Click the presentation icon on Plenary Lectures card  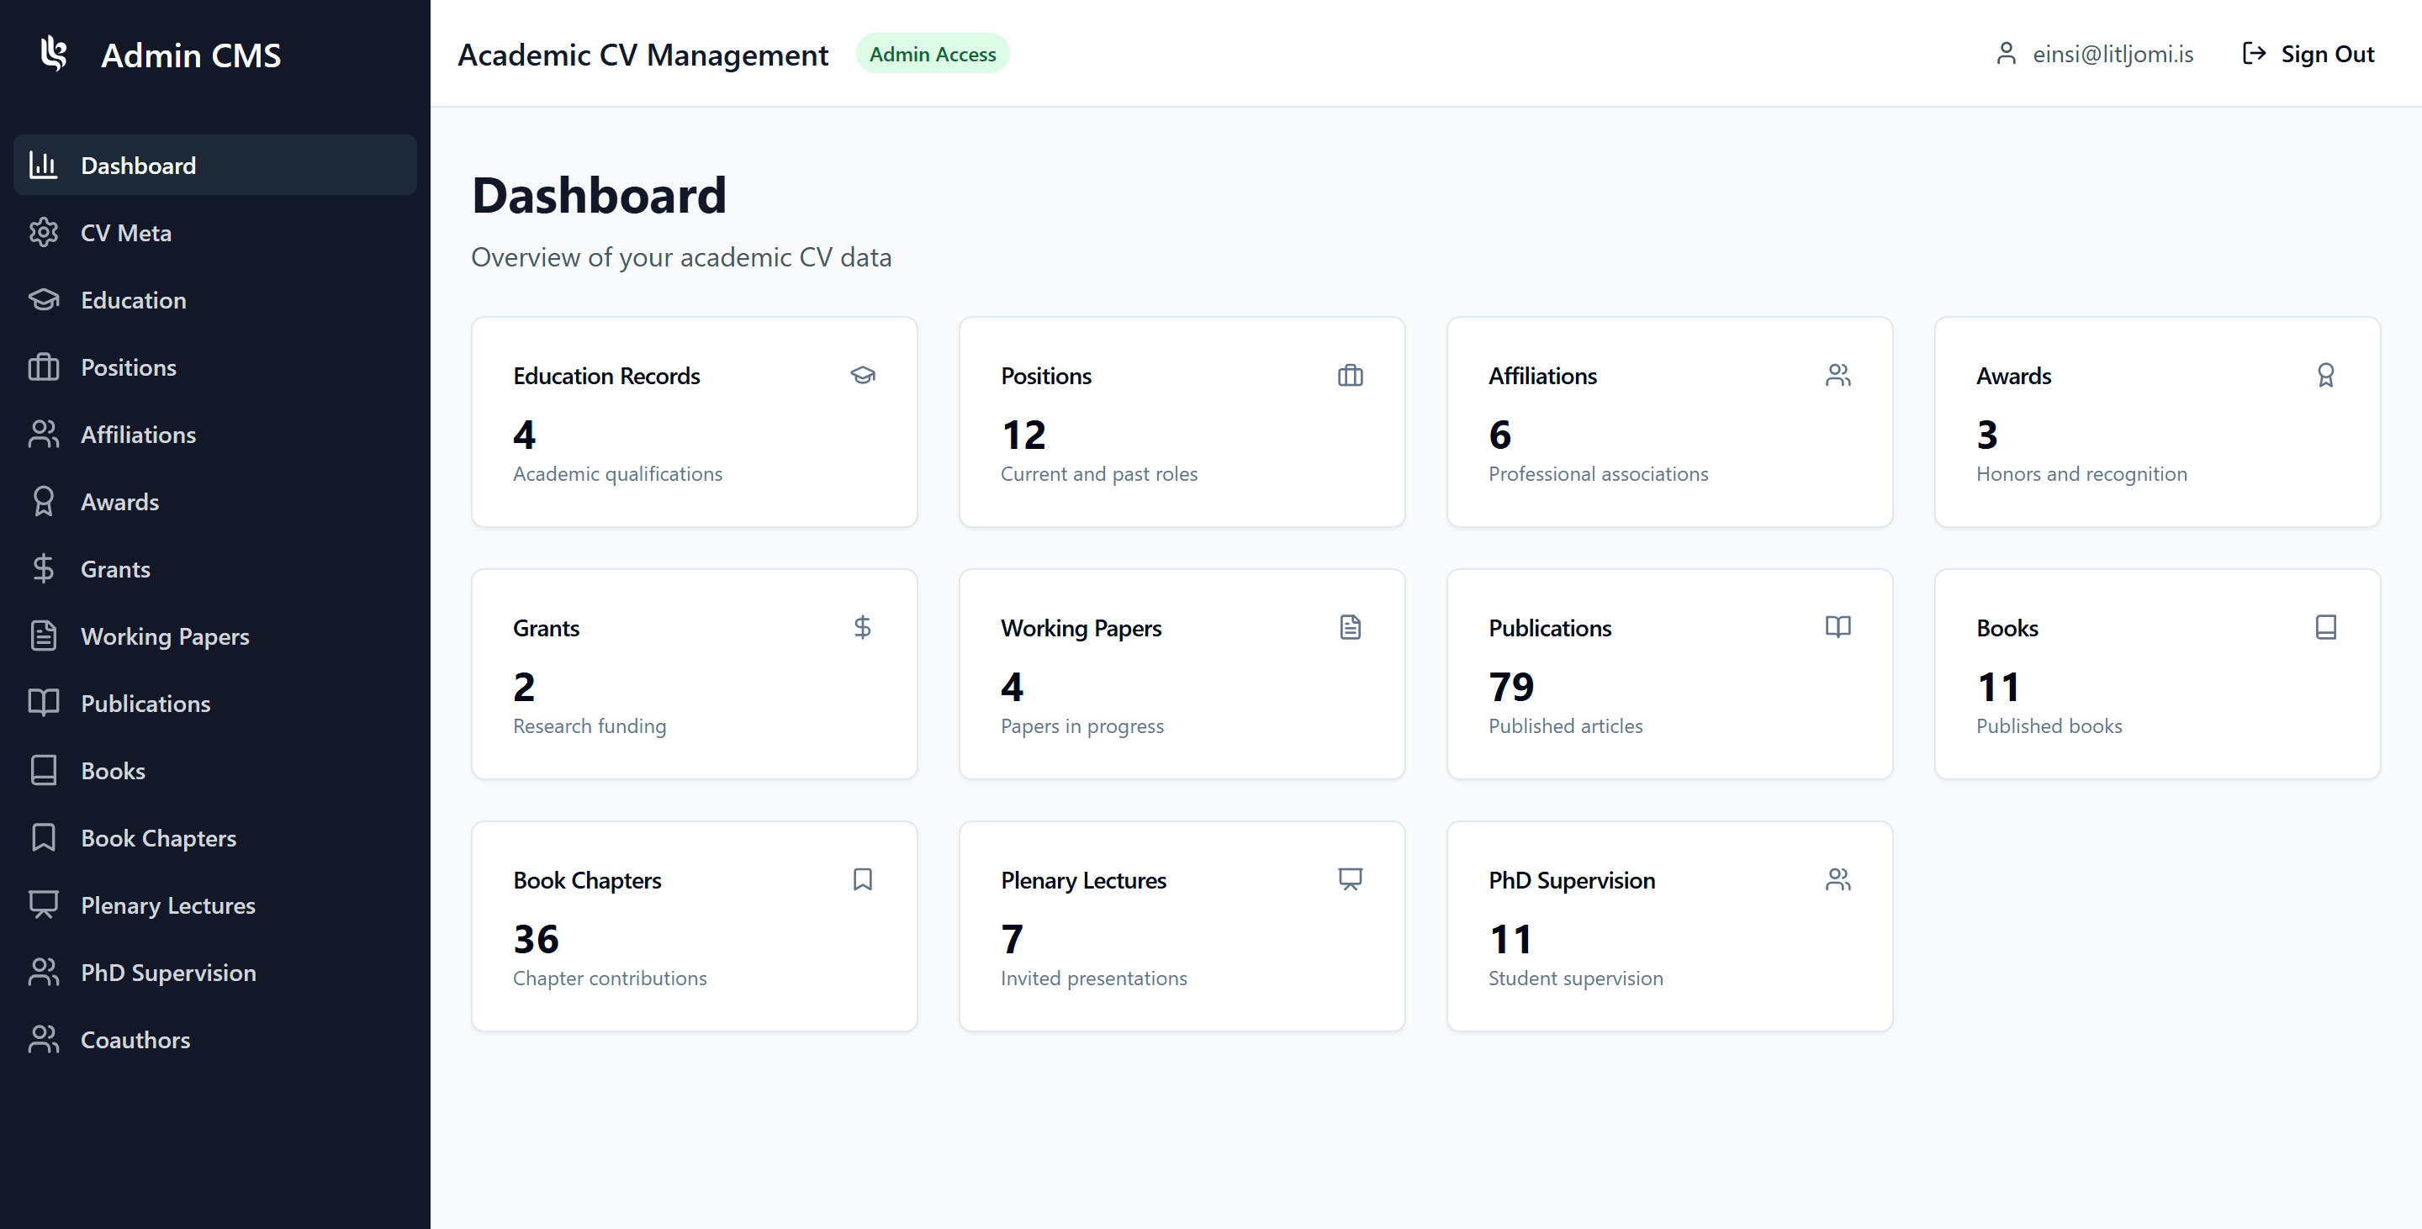coord(1351,879)
